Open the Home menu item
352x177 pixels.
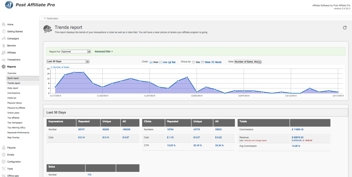pos(10,24)
